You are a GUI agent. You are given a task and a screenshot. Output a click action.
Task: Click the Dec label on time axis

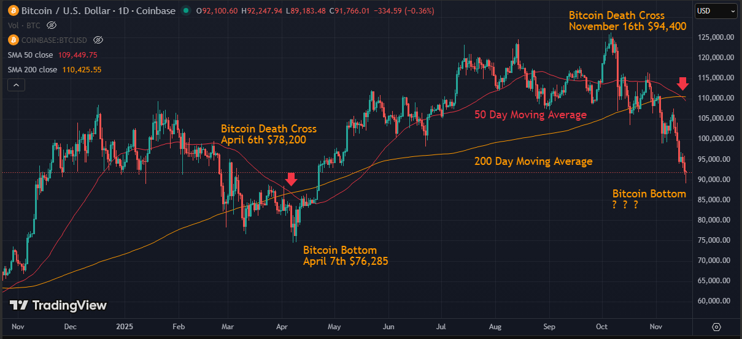click(x=70, y=326)
